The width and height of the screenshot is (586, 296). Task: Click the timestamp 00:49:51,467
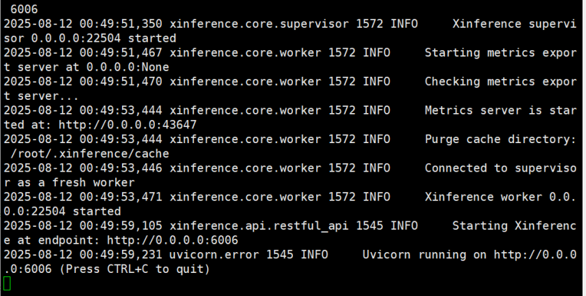tap(121, 53)
